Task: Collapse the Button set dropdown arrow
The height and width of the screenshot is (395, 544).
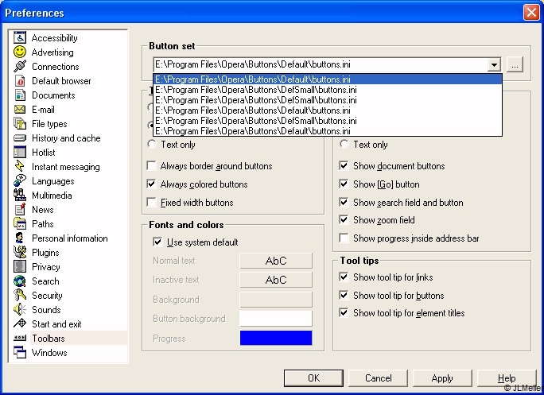Action: [494, 64]
